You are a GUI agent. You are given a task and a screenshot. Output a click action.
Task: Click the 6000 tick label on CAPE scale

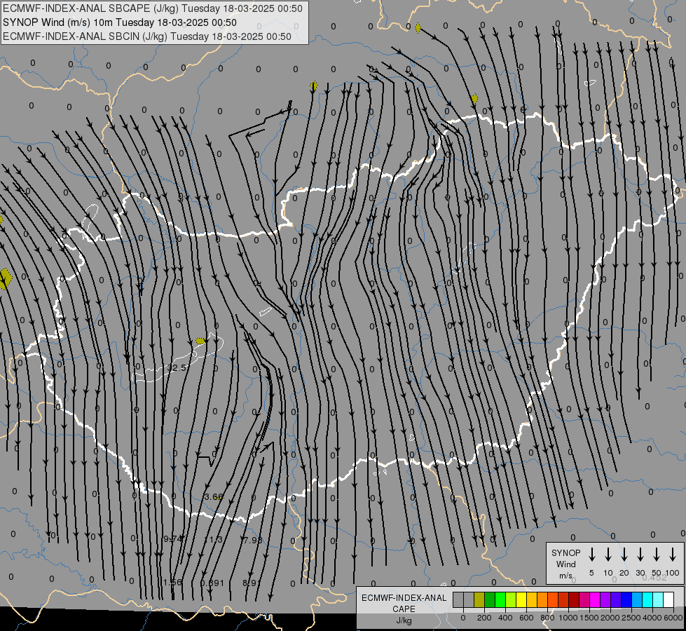[x=673, y=618]
